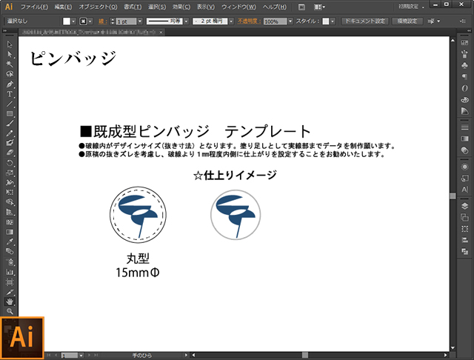Viewport: 474px width, 360px height.
Task: Click the スタイル style swatch
Action: (x=326, y=21)
